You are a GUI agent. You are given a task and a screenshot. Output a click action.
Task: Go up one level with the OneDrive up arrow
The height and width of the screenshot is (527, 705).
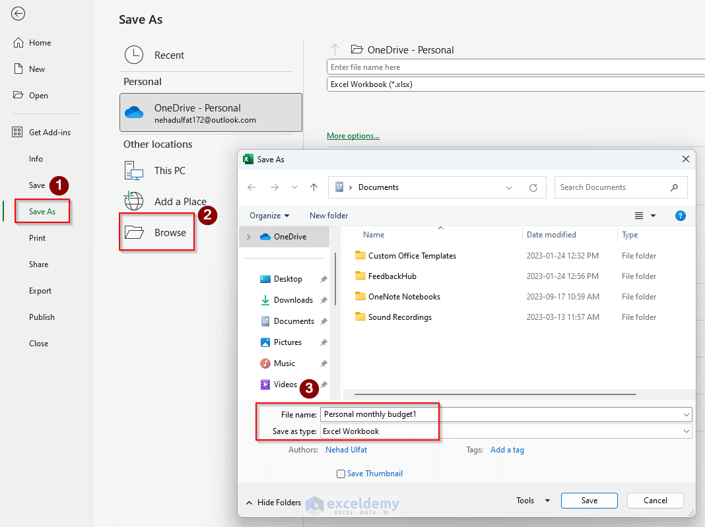pyautogui.click(x=335, y=49)
